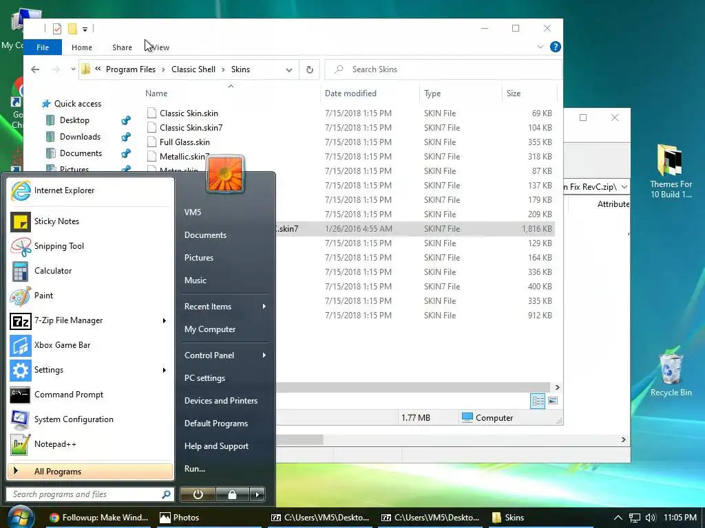Switch to details view icon
The height and width of the screenshot is (528, 705).
point(538,401)
